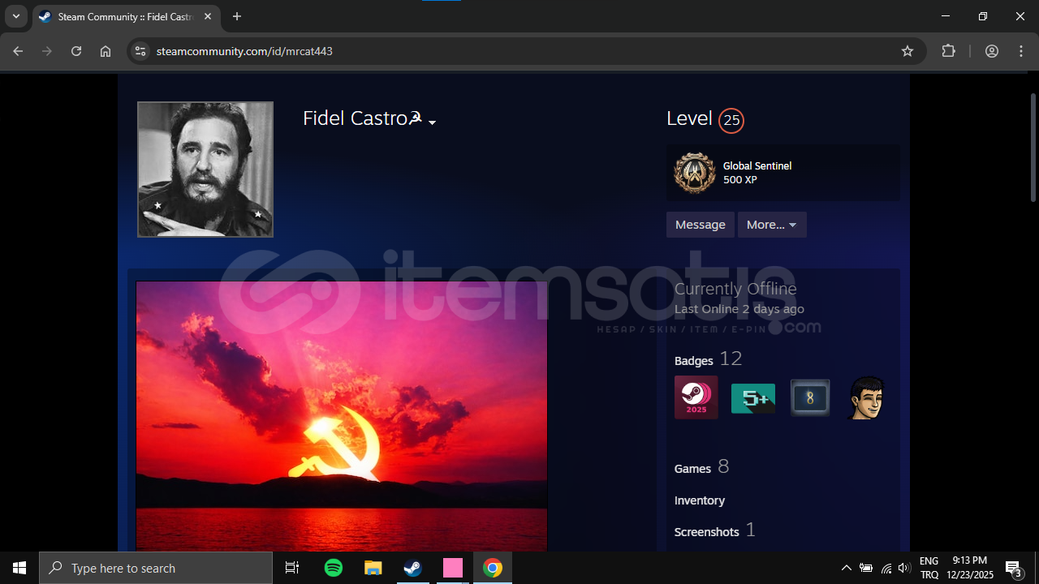Screen dimensions: 1039x584
Task: Click the game collector badge showing 8
Action: pos(809,398)
